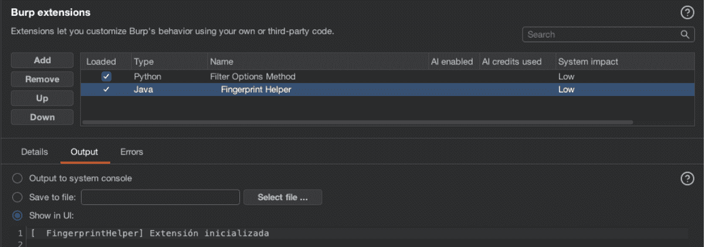Screen dimensions: 705x247
Task: Click the Save to file path field
Action: point(160,197)
